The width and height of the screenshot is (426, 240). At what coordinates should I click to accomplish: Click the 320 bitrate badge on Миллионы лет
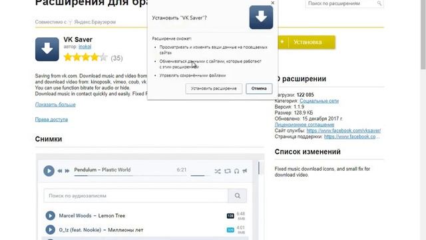click(230, 230)
